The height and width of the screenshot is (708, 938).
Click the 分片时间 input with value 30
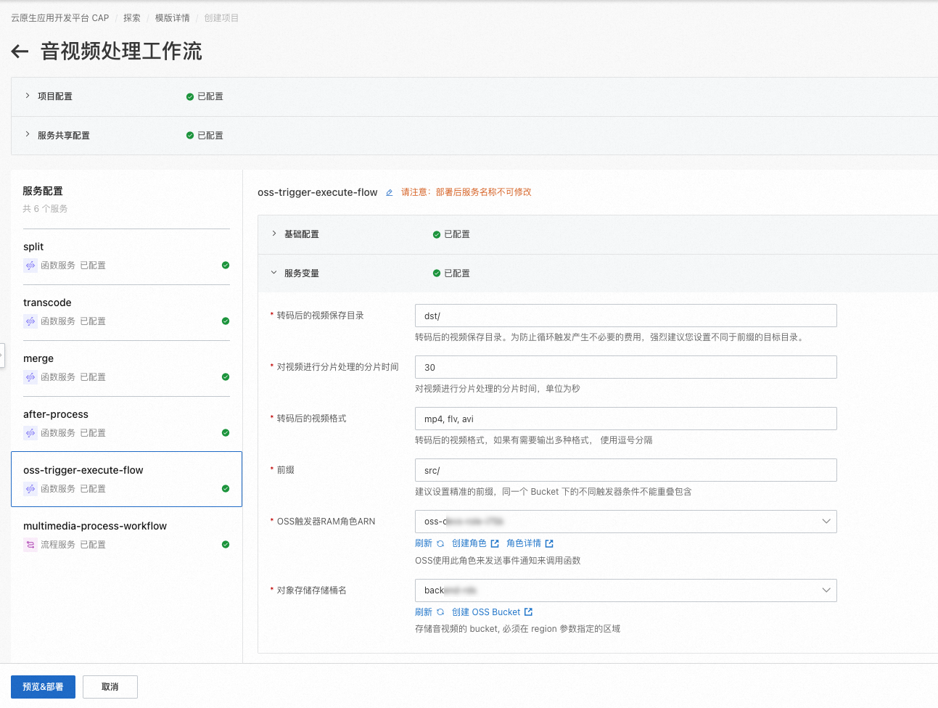625,367
